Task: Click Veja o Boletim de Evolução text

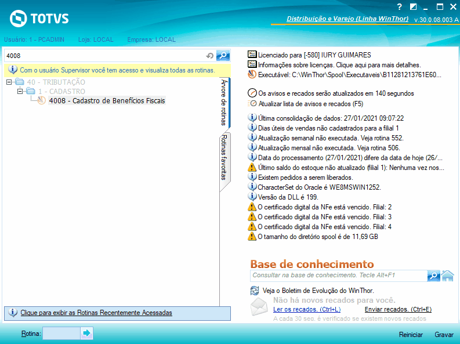Action: point(318,291)
